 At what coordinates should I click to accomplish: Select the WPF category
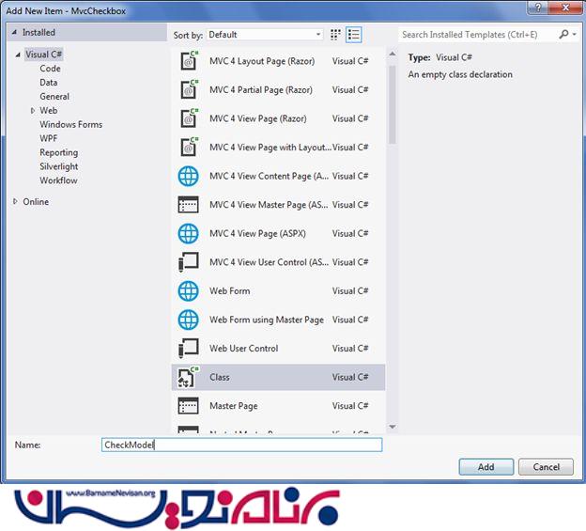click(49, 138)
